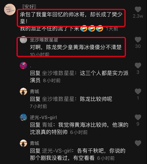This screenshot has height=164, width=147.
Task: Open 青城's avatar beside the last reply
Action: click(24, 143)
